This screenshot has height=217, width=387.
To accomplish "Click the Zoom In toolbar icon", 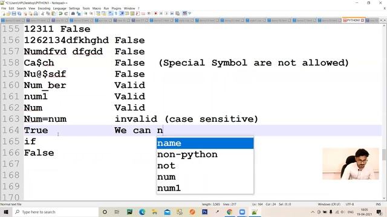I will click(85, 13).
